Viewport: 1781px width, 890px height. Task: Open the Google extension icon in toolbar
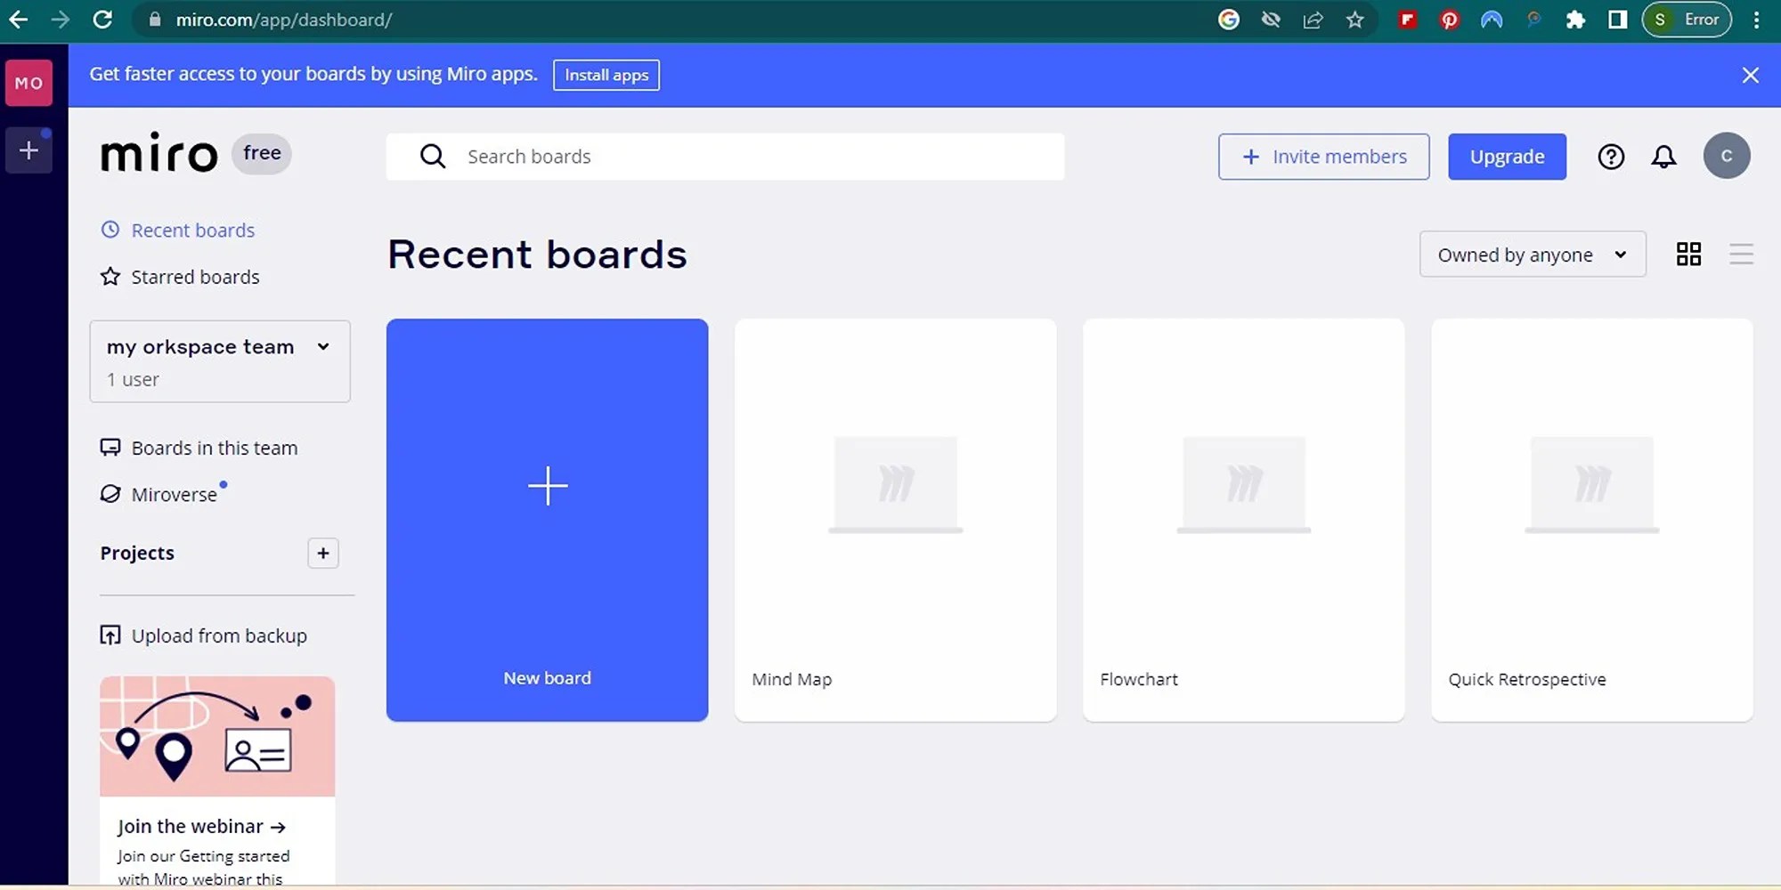[x=1229, y=20]
